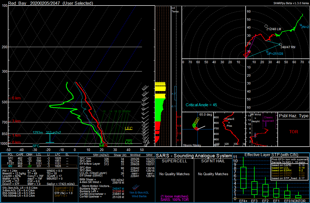Click the SigSvr = 17423 m3/s3 value
Viewport: 310px width, 203px height.
click(x=60, y=184)
